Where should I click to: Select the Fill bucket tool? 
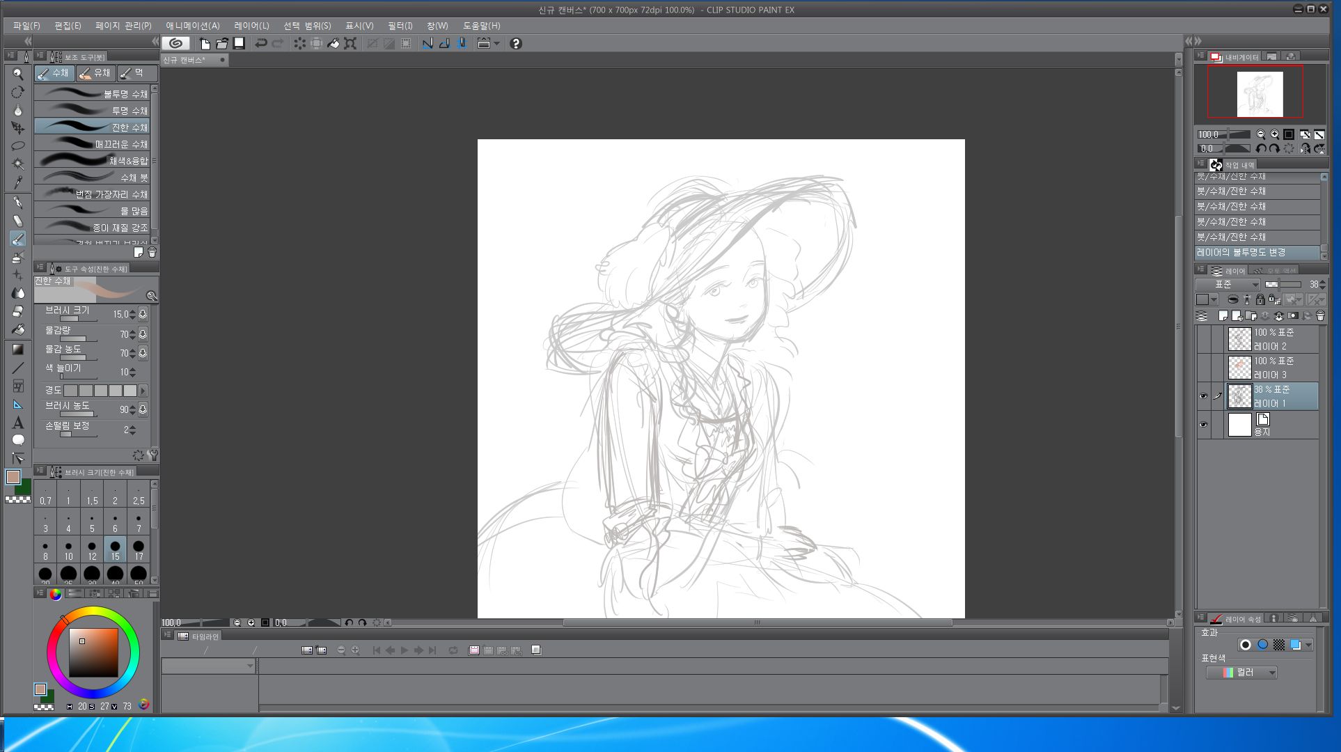pos(18,329)
